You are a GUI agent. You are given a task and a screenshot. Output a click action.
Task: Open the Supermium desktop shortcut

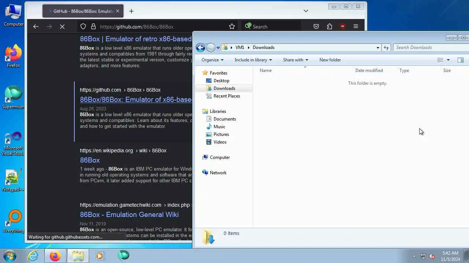13,97
